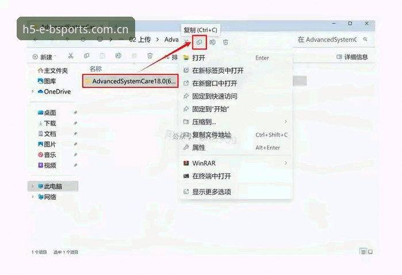Open 图片 in the sidebar
Screen dimensions: 402x275
(47, 144)
